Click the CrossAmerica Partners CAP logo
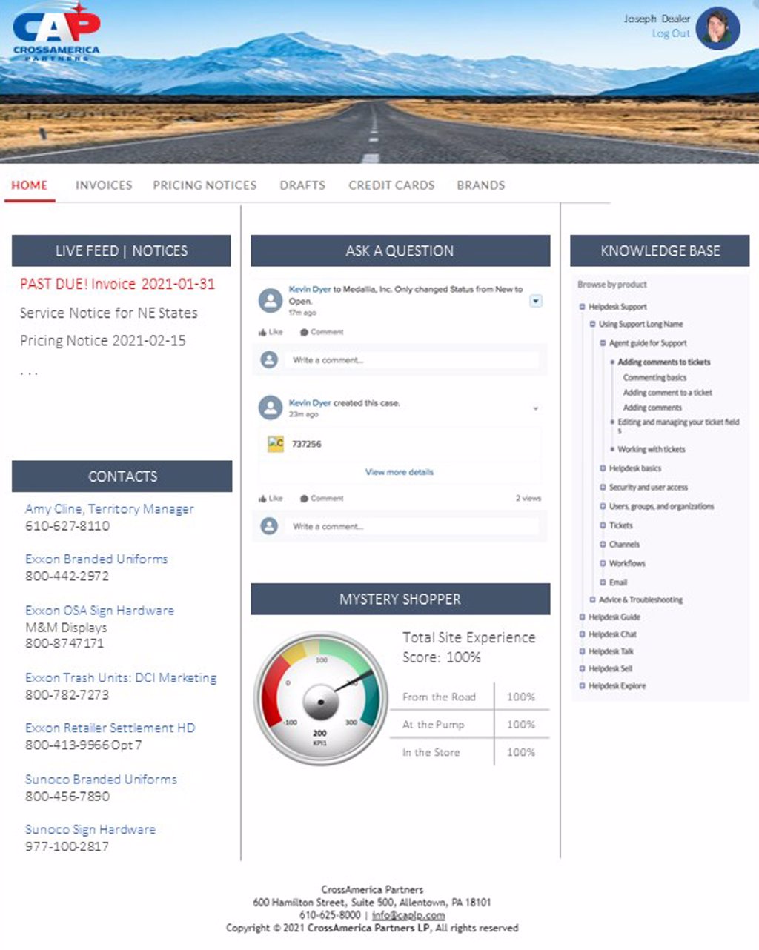 56,32
